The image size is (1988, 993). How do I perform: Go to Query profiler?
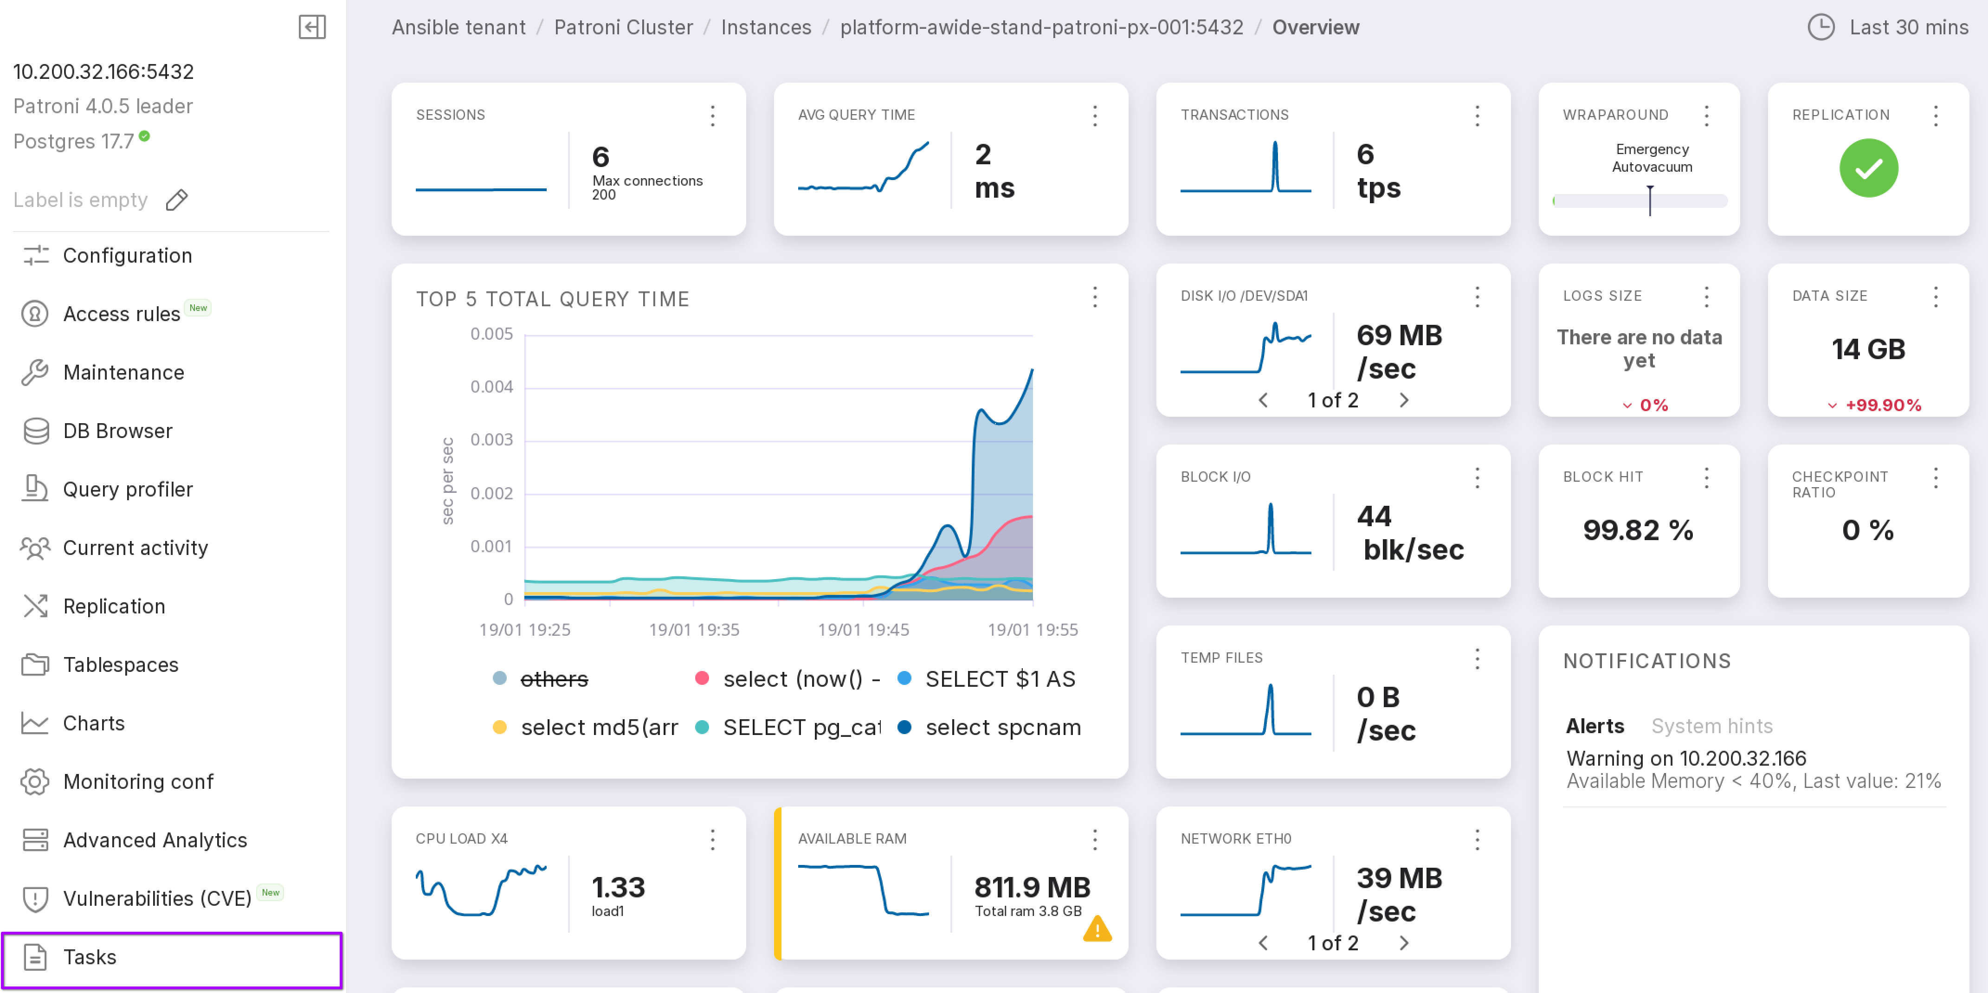127,489
